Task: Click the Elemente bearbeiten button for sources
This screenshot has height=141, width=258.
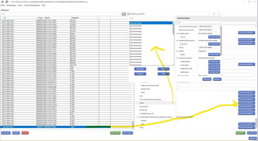Action: pos(214,37)
